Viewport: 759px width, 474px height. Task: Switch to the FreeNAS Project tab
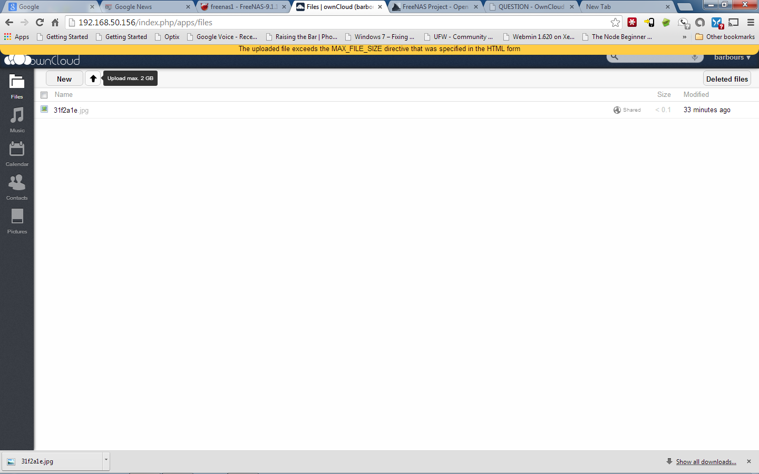(435, 7)
